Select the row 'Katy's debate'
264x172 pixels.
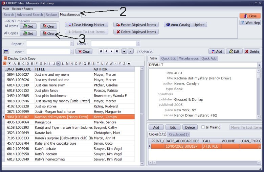click(70, 149)
